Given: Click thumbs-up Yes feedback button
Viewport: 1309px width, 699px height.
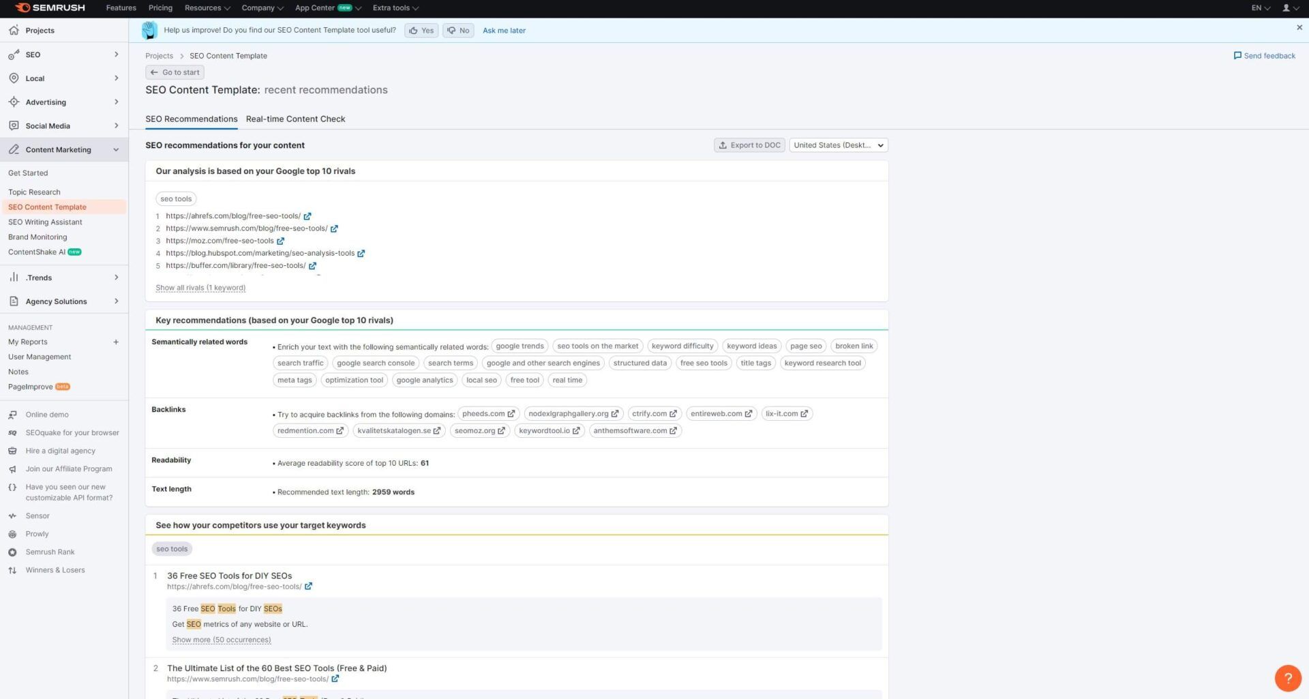Looking at the screenshot, I should tap(421, 30).
